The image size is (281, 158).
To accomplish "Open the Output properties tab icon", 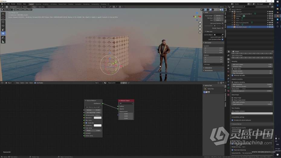I will point(228,62).
